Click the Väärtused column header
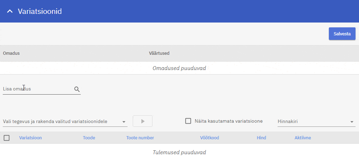This screenshot has height=158, width=359. [159, 53]
